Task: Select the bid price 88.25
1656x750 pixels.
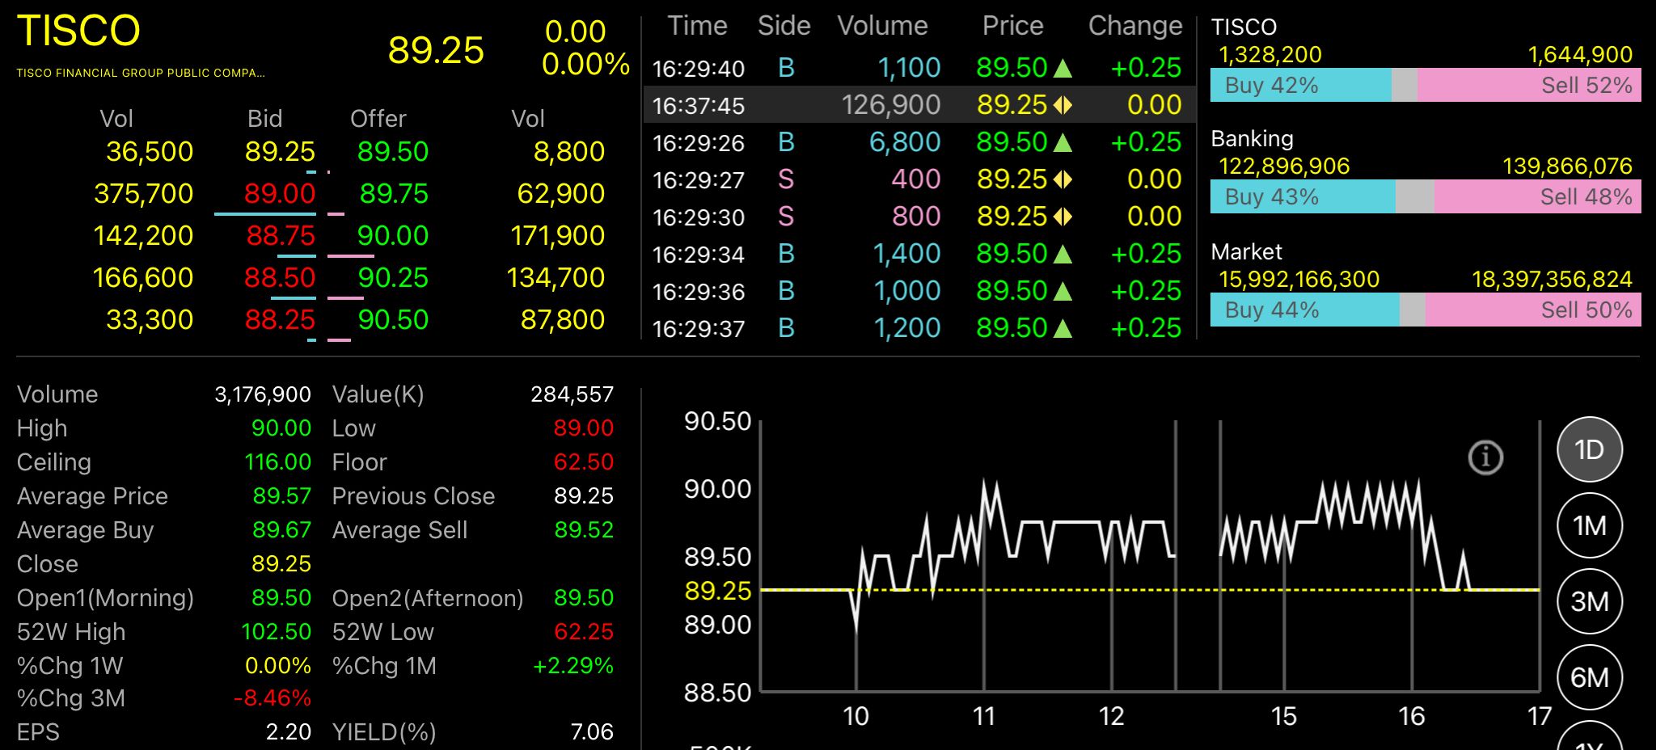Action: [280, 319]
